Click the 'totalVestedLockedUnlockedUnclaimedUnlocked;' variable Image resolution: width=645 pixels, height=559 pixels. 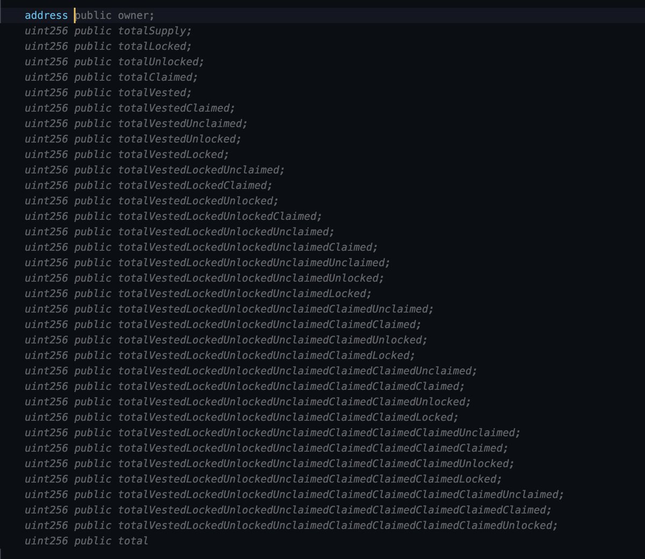tap(252, 278)
